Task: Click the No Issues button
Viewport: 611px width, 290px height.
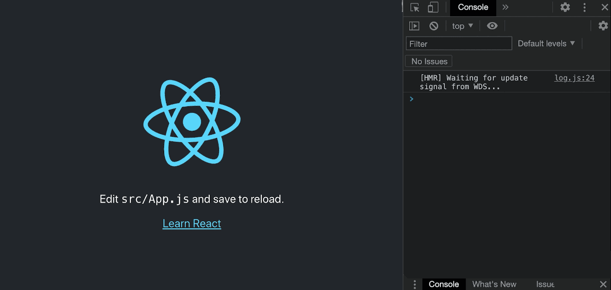Action: pos(429,61)
